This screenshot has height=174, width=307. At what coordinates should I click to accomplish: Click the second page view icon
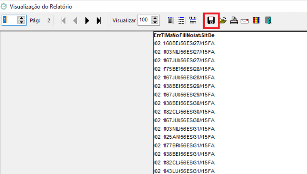pos(182,21)
